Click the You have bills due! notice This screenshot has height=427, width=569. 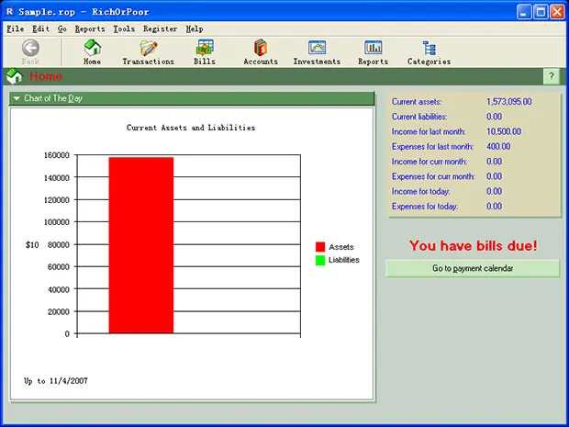pos(474,246)
